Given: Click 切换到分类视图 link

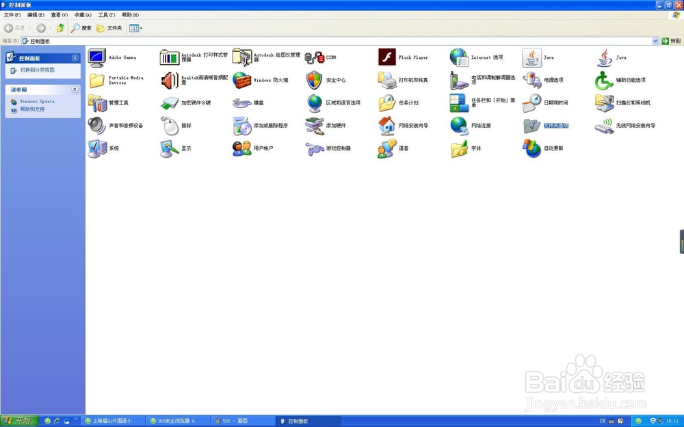Looking at the screenshot, I should tap(38, 70).
